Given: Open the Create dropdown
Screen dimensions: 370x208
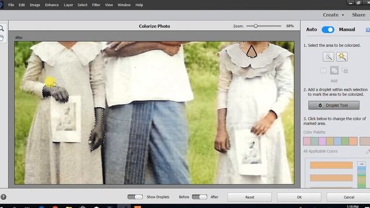Looking at the screenshot, I should coord(333,15).
